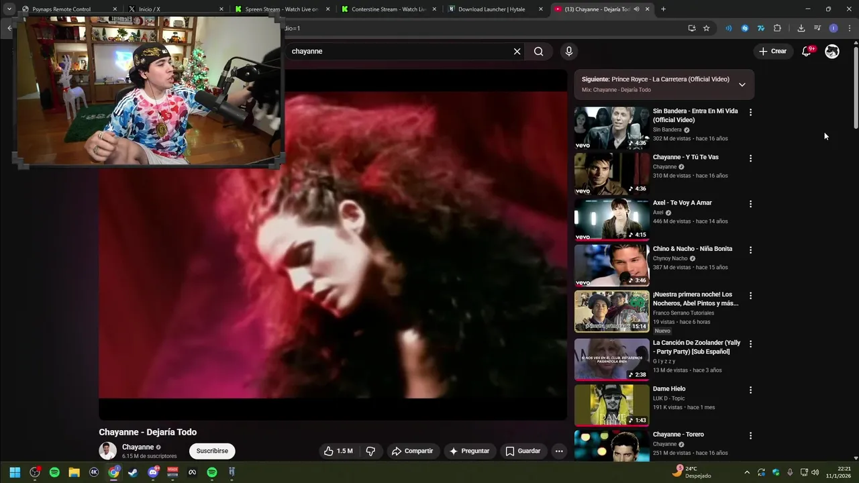Screen dimensions: 859x483
Task: Click the main video player
Action: pos(333,245)
